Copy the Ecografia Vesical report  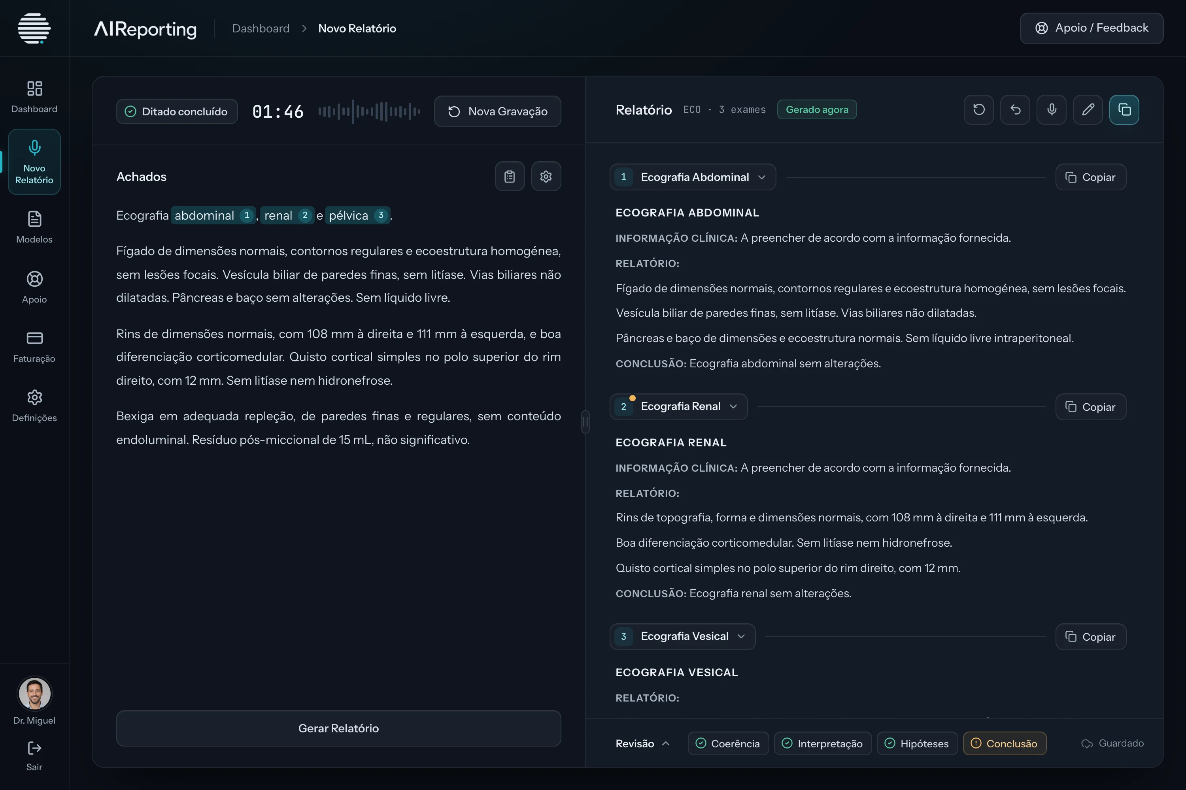pyautogui.click(x=1091, y=636)
